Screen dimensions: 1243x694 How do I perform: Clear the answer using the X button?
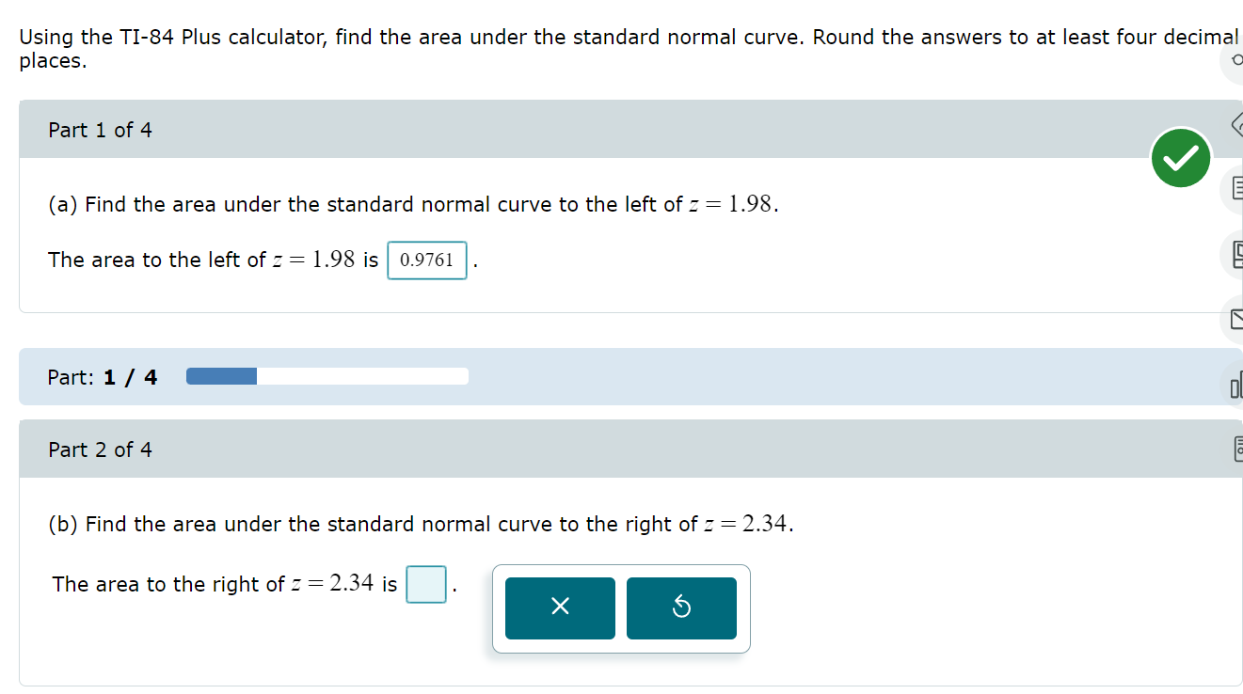coord(560,607)
